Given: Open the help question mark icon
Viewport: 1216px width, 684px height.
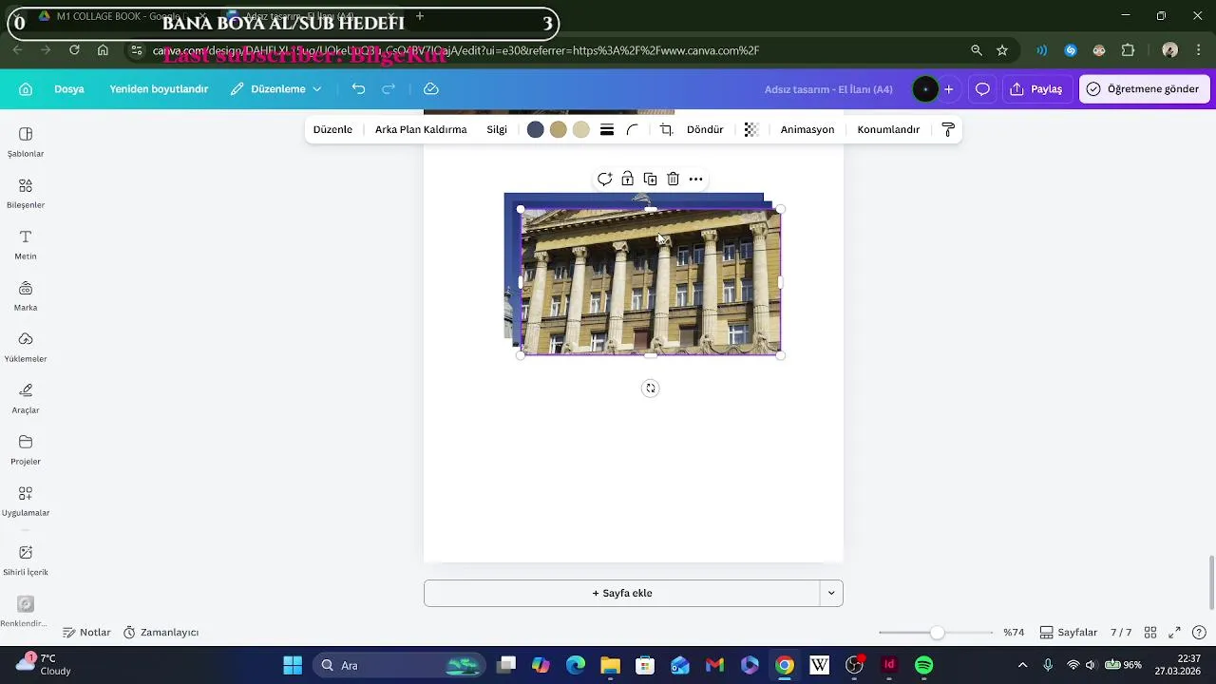Looking at the screenshot, I should (x=1199, y=633).
